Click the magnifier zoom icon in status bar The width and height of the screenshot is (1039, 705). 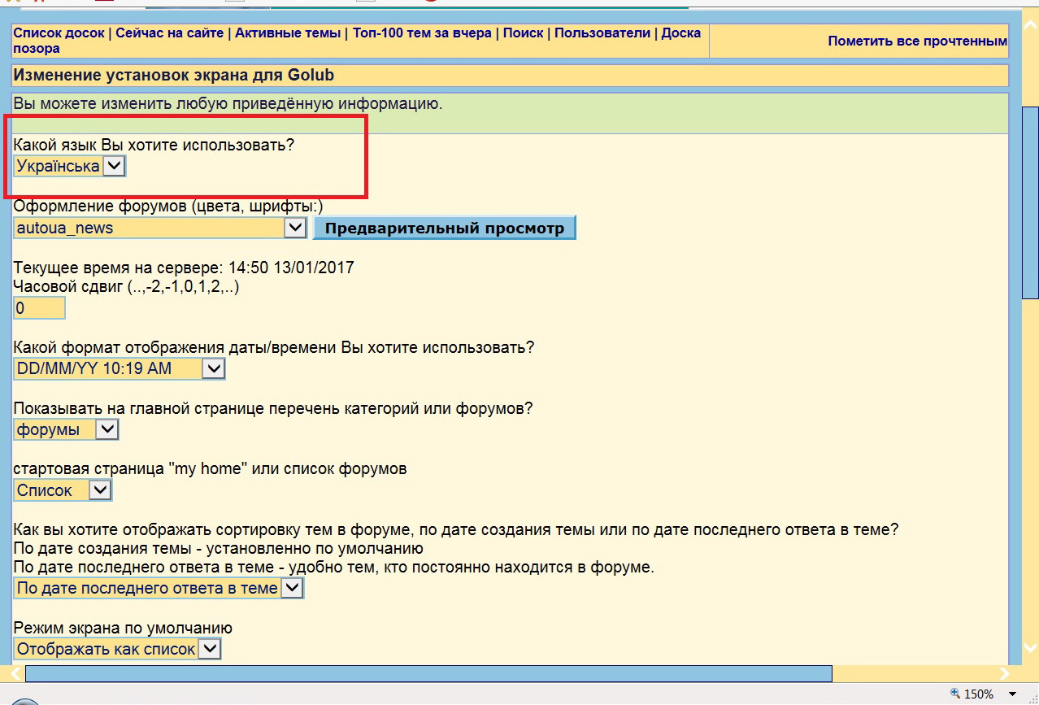954,694
